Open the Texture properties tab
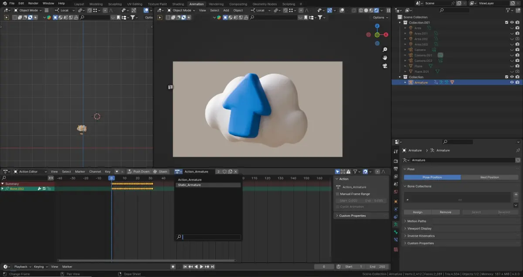The width and height of the screenshot is (523, 277). coord(396,250)
